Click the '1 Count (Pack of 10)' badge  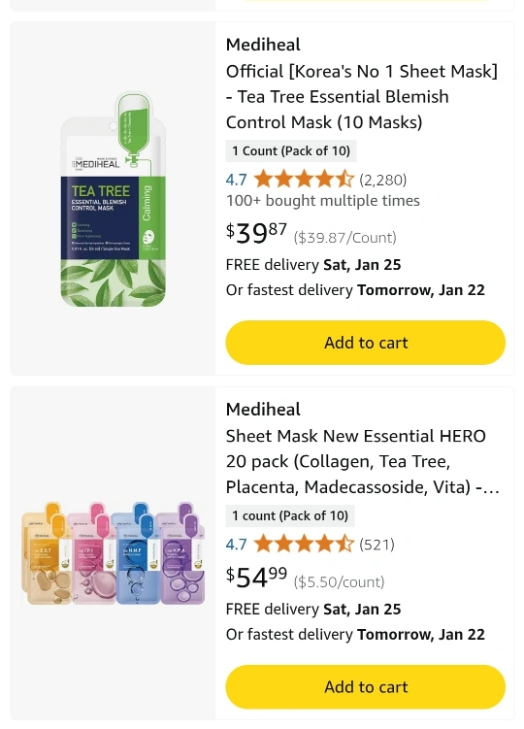coord(291,150)
